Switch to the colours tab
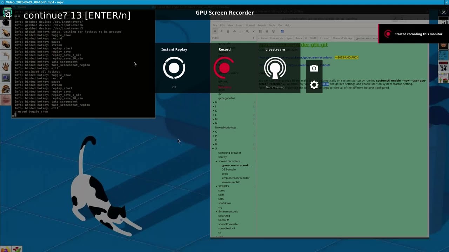This screenshot has height=252, width=449. pos(263,38)
